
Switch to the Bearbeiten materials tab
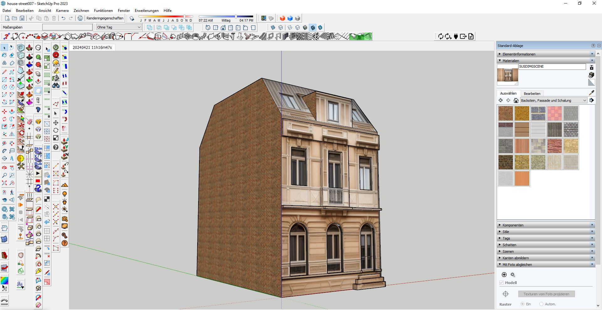tap(532, 94)
